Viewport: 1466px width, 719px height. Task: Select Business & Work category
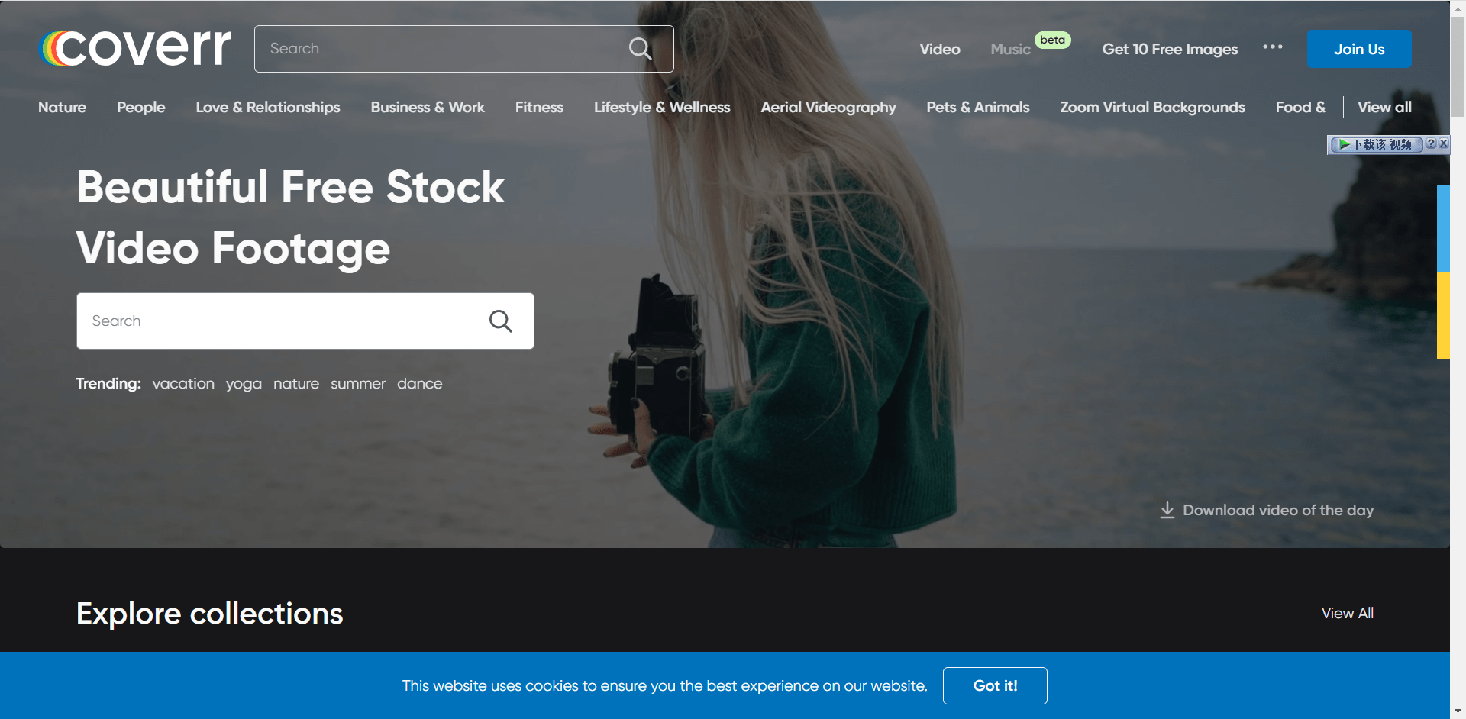(428, 107)
